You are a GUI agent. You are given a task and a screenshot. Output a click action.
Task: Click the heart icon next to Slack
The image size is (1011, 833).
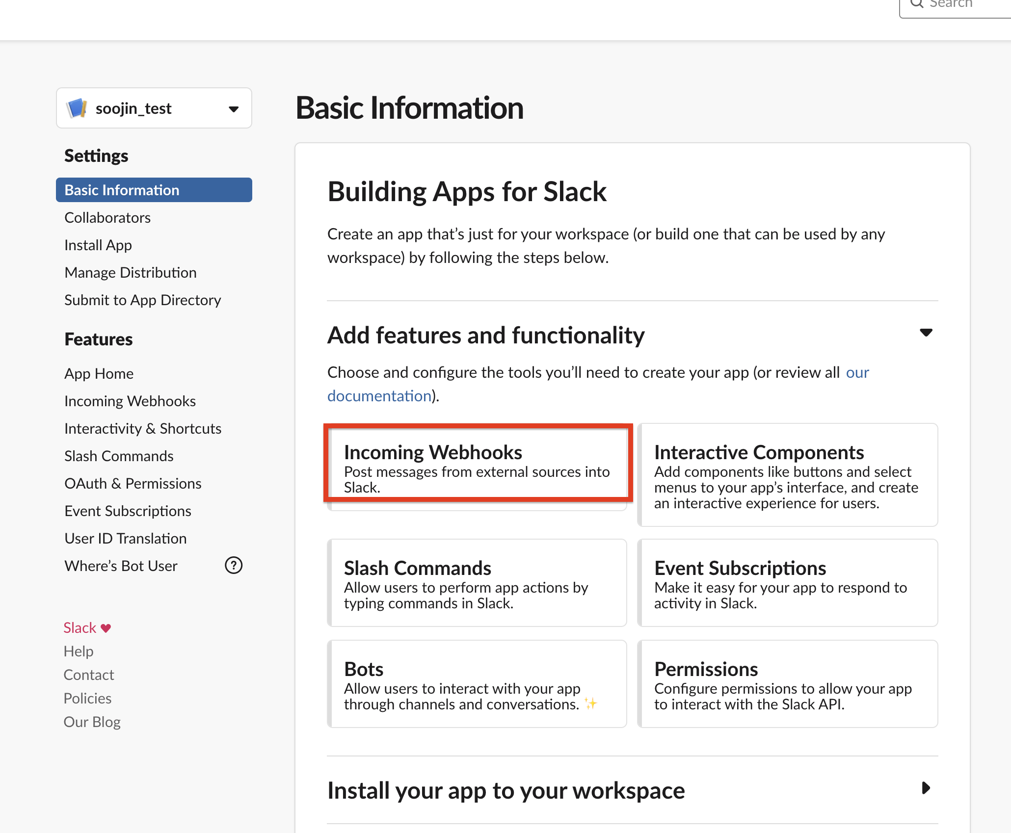[106, 628]
